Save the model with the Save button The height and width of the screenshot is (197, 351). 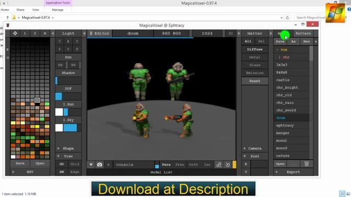click(x=280, y=42)
